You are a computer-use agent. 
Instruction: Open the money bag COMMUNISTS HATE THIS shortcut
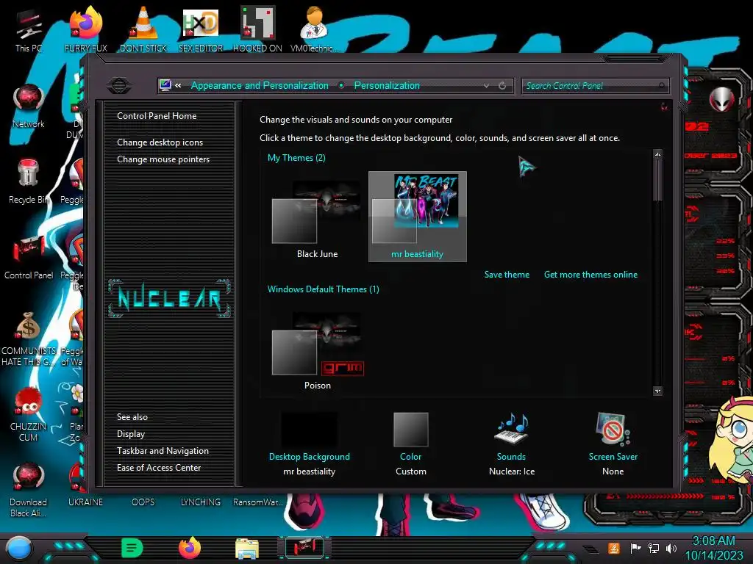(29, 339)
